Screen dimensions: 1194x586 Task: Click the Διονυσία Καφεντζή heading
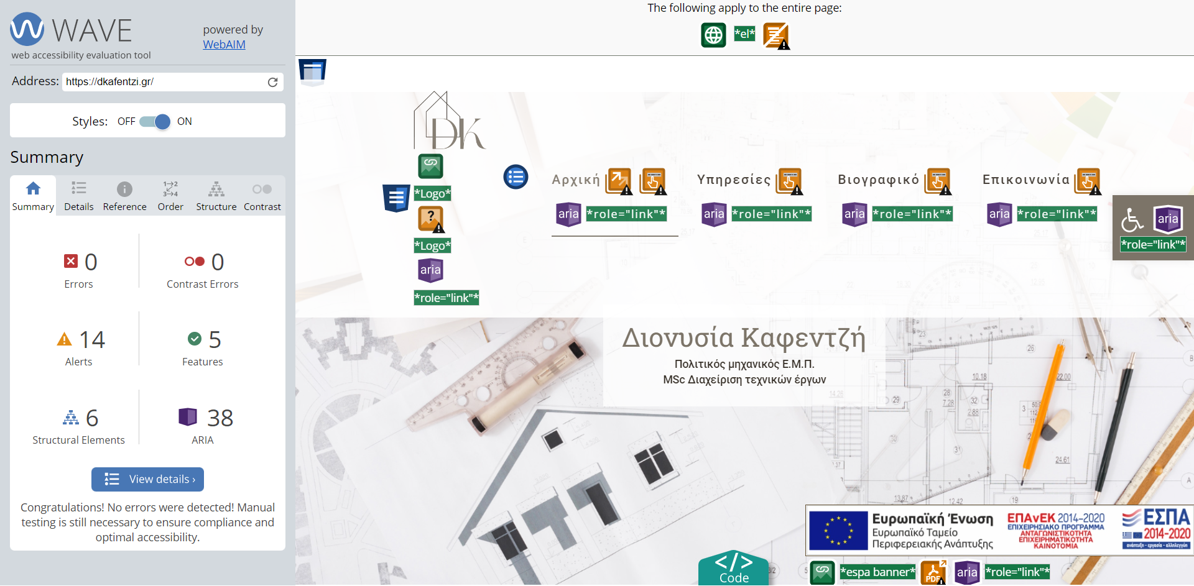(744, 337)
